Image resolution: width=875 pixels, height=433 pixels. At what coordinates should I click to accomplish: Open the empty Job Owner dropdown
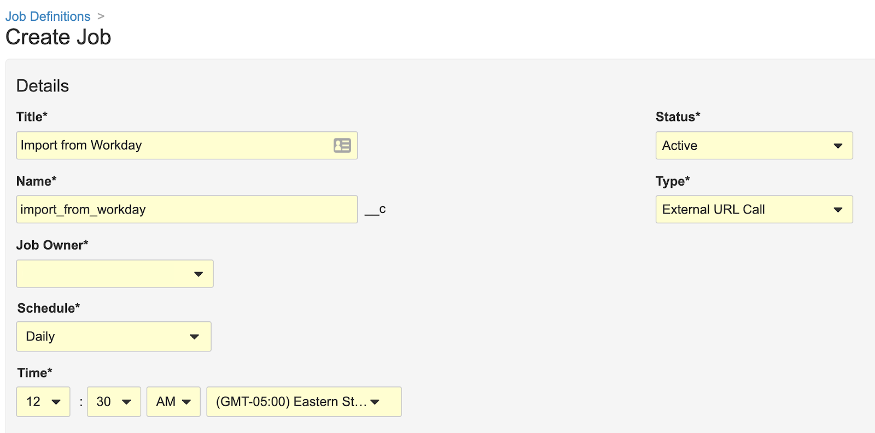[115, 274]
